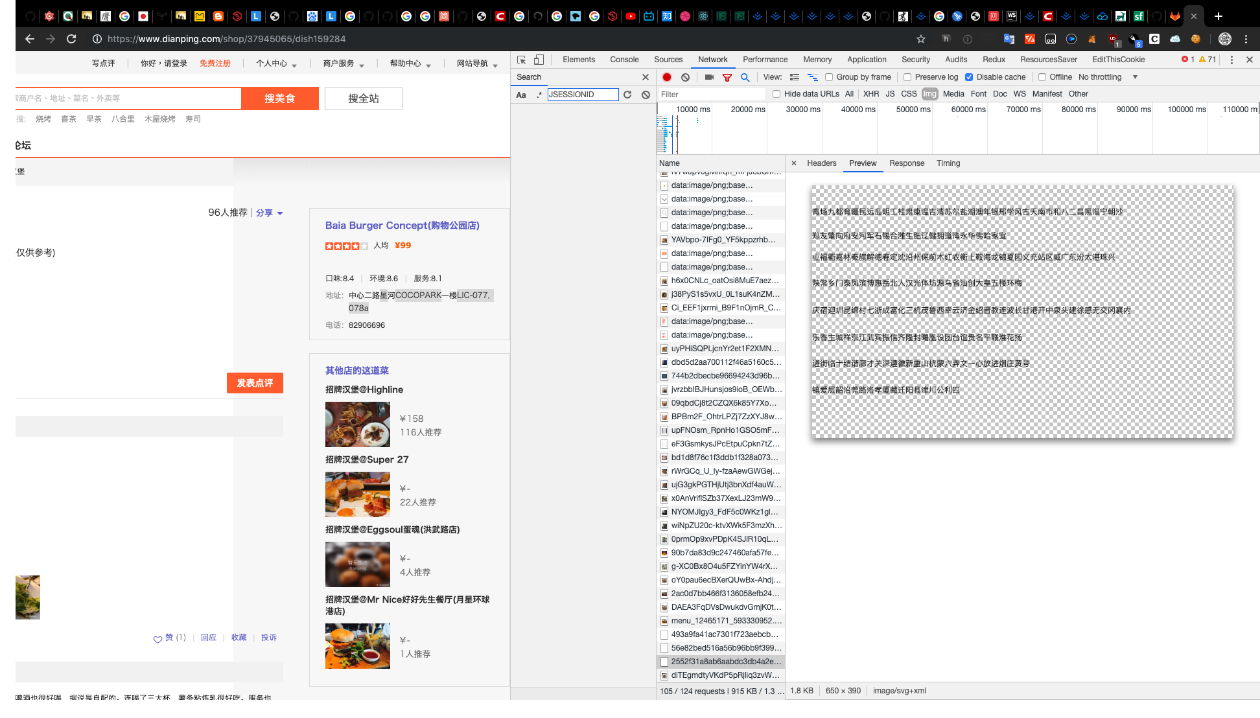1260x718 pixels.
Task: Toggle regular expression search option
Action: [x=539, y=95]
